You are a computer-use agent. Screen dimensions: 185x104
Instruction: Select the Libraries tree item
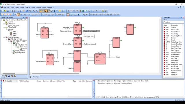pos(10,22)
